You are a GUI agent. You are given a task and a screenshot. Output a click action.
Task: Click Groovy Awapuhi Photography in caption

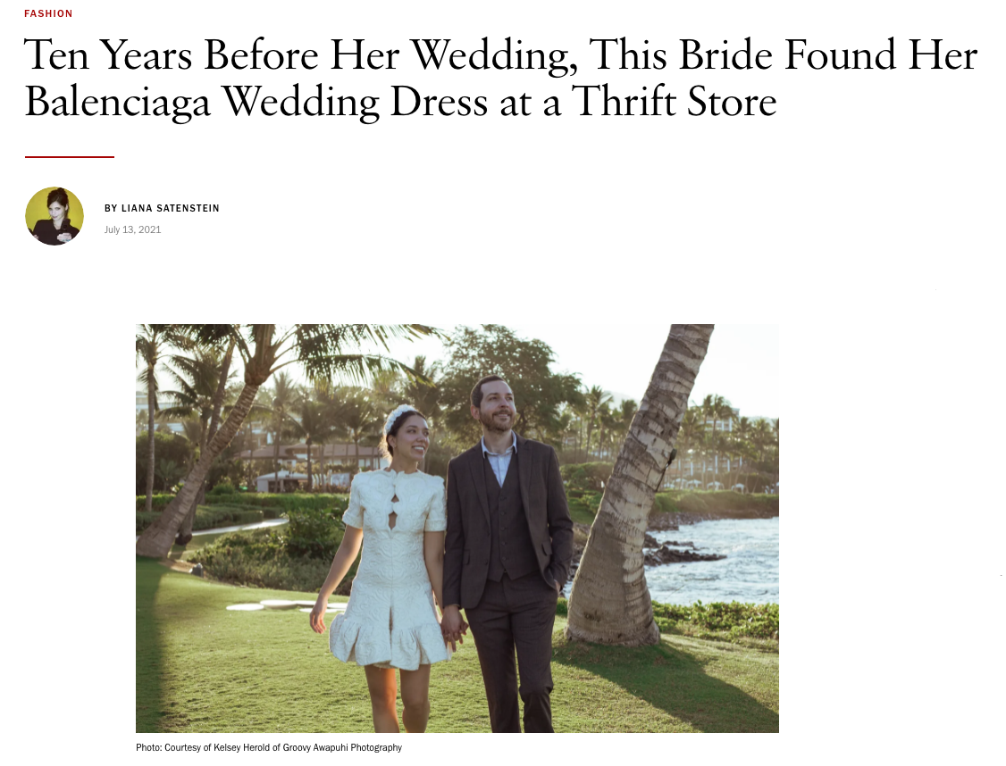tap(342, 747)
